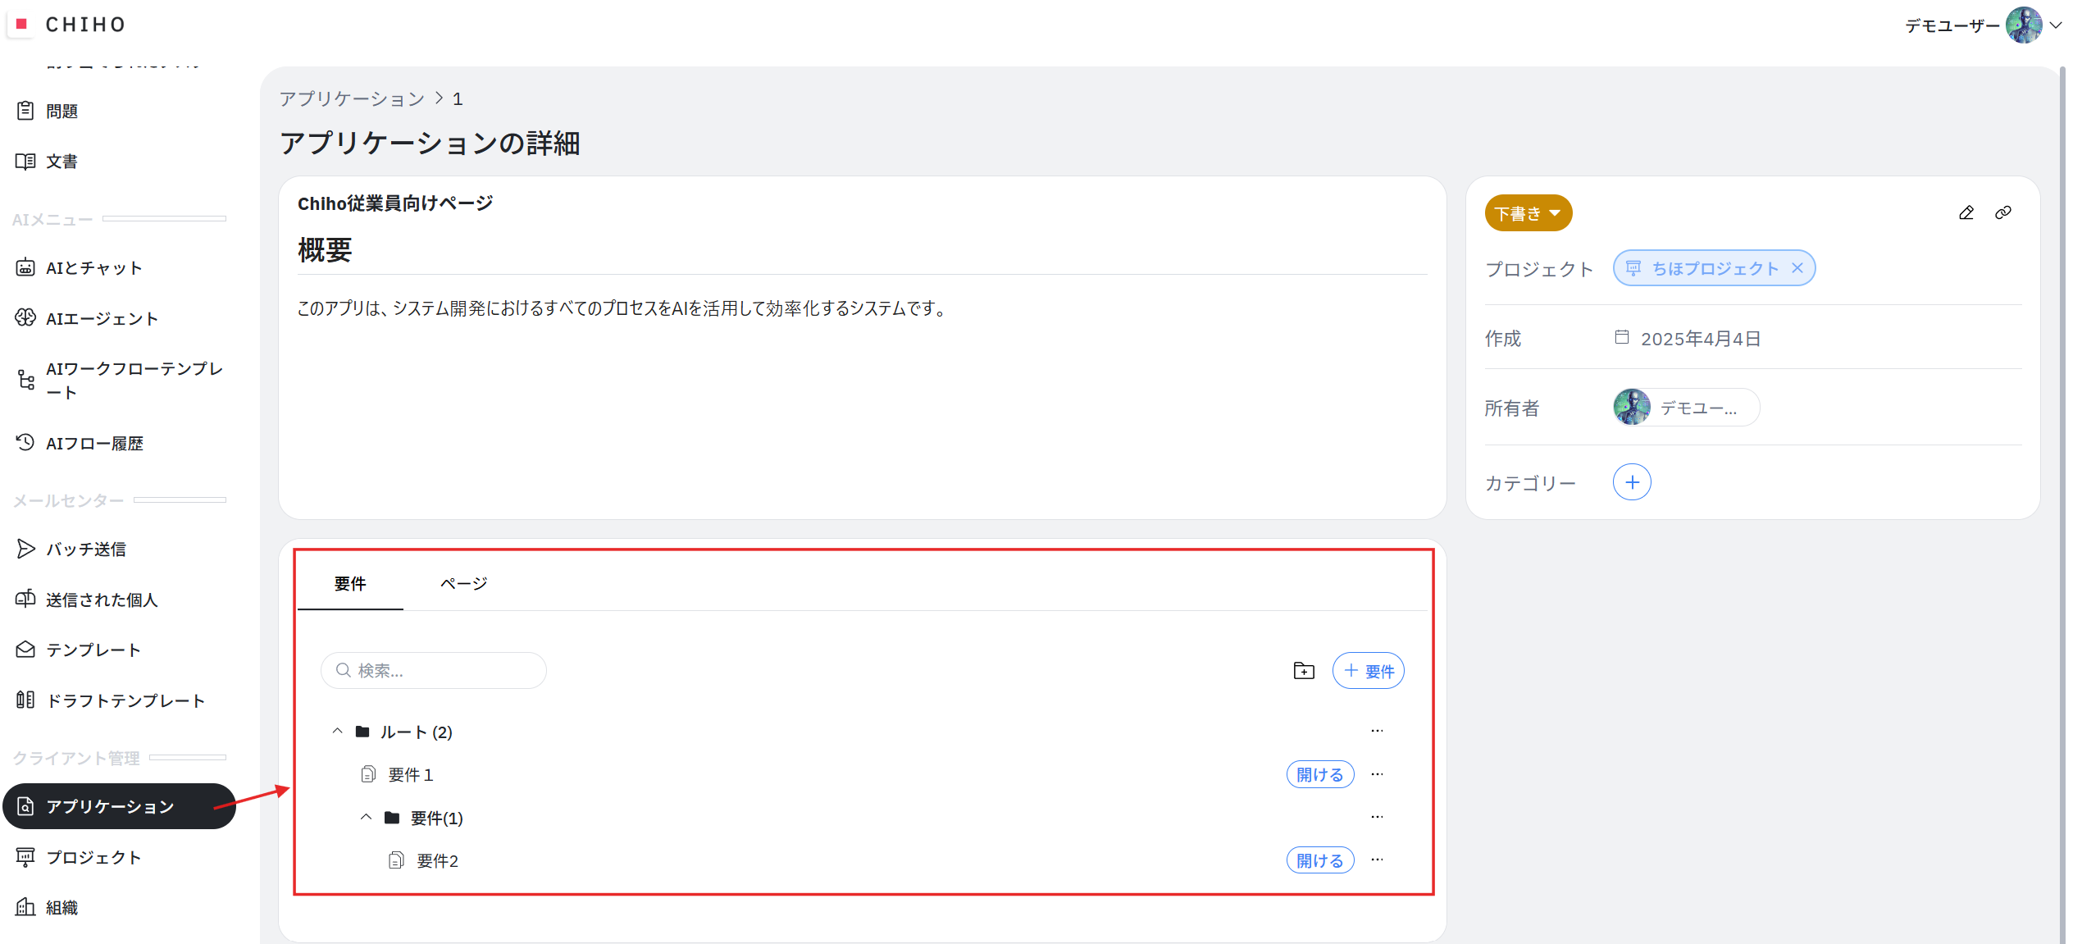Open the 下書き status dropdown

(1528, 213)
